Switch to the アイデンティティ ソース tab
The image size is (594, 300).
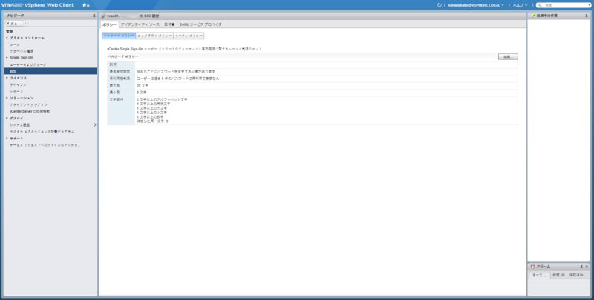coord(140,24)
